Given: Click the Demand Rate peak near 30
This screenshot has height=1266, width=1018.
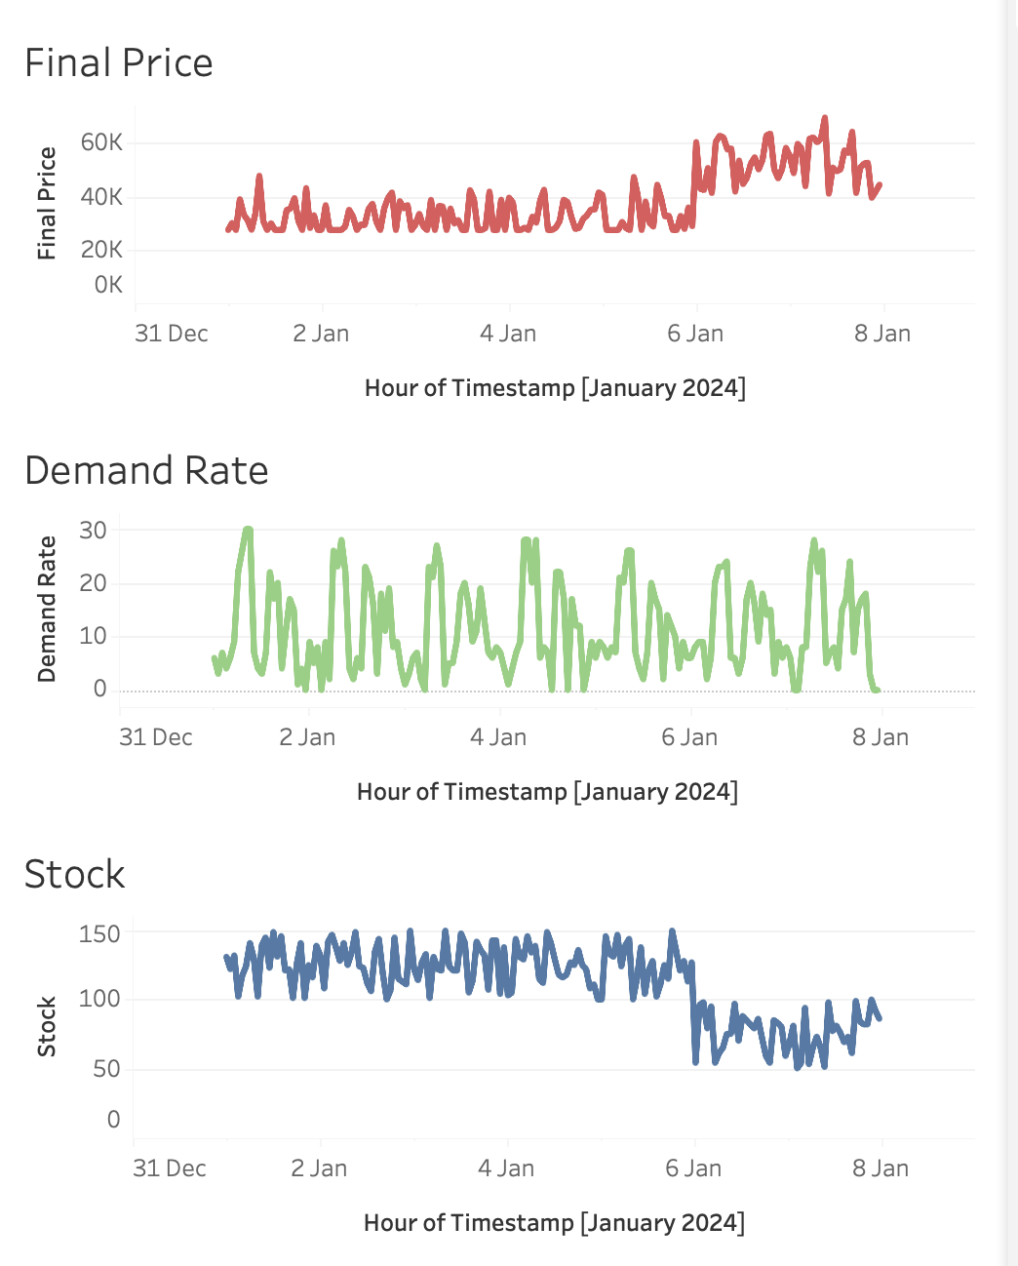Looking at the screenshot, I should pyautogui.click(x=247, y=530).
